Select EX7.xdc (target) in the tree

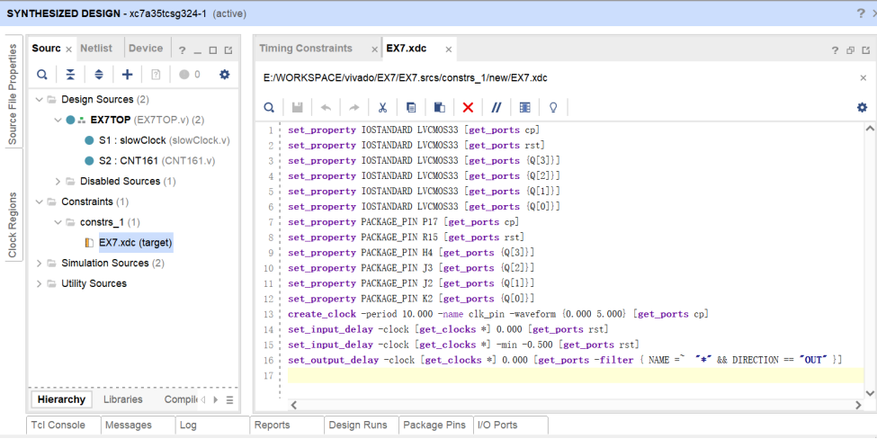pos(135,243)
